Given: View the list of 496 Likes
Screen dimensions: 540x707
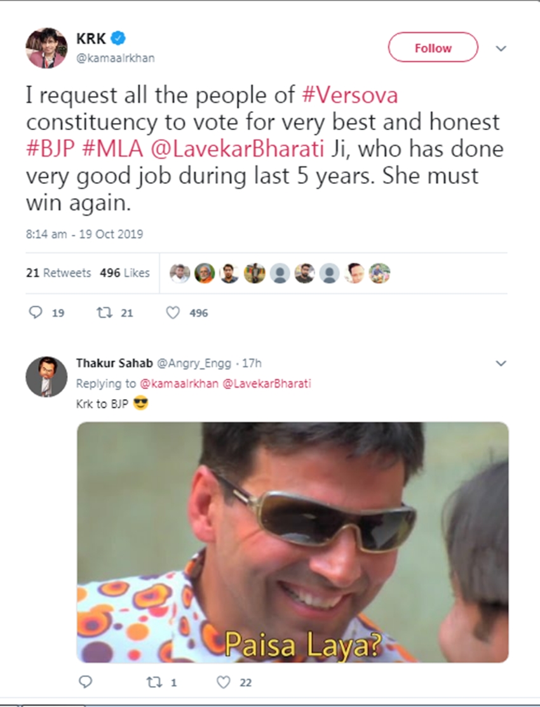Looking at the screenshot, I should pyautogui.click(x=125, y=273).
